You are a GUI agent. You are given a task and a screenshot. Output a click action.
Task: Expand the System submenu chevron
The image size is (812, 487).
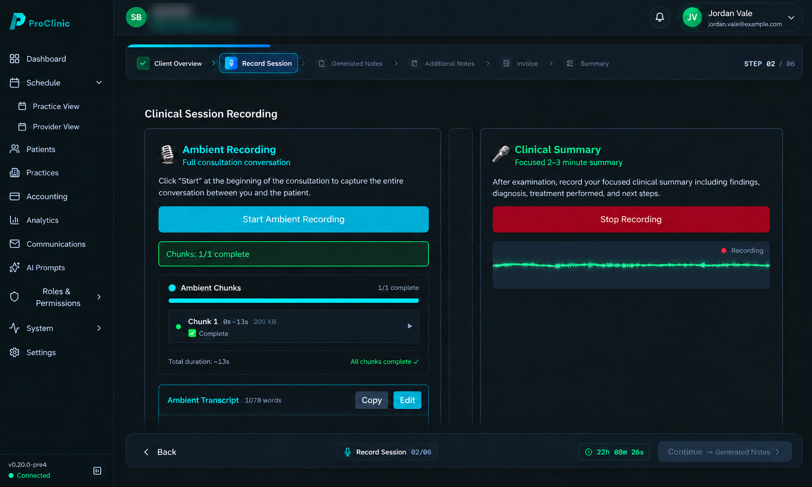[99, 328]
